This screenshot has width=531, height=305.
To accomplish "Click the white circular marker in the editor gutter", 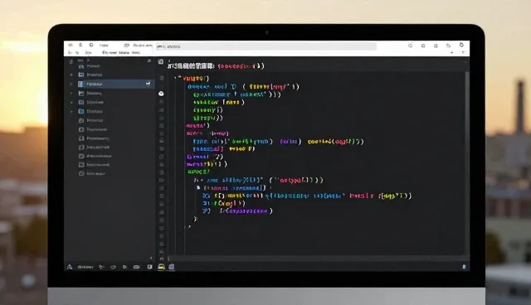I will point(161,94).
